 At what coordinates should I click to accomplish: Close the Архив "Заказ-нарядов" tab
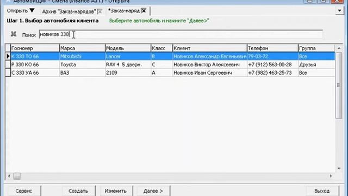click(100, 11)
